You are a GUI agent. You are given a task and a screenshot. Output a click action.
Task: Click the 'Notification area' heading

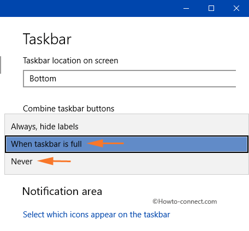point(62,191)
